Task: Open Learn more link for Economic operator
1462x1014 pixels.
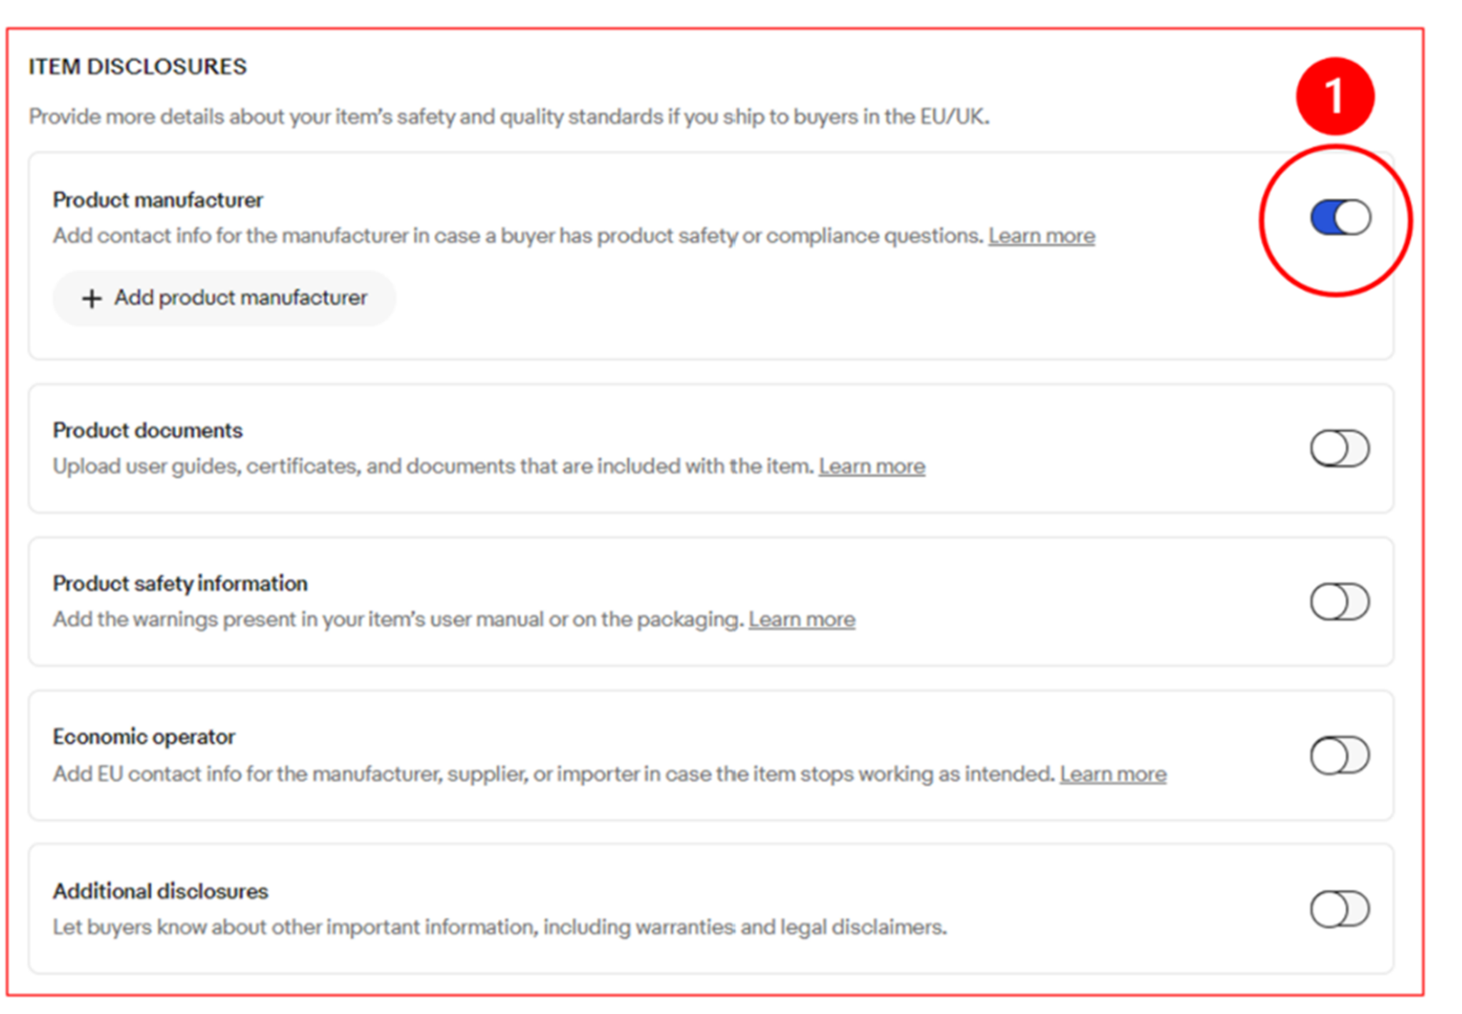Action: (x=1113, y=775)
